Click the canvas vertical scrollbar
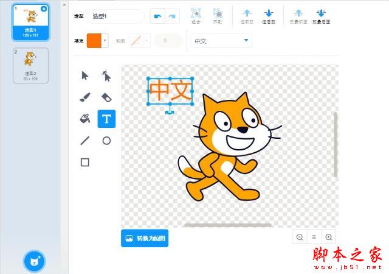Screen dimensions: 389x274 pos(336,144)
